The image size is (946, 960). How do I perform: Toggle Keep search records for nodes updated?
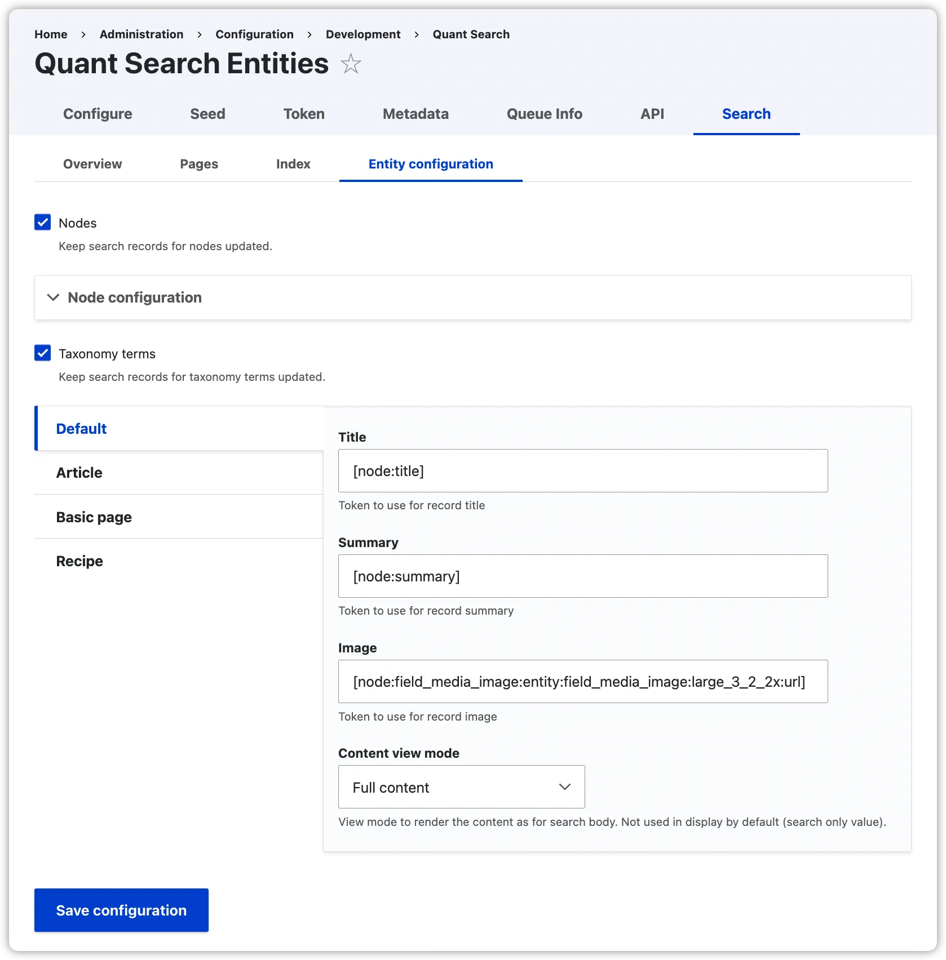[x=42, y=222]
